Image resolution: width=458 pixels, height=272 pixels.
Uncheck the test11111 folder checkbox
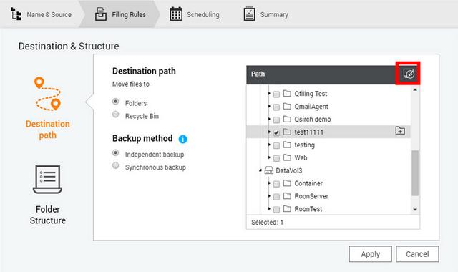(x=276, y=132)
